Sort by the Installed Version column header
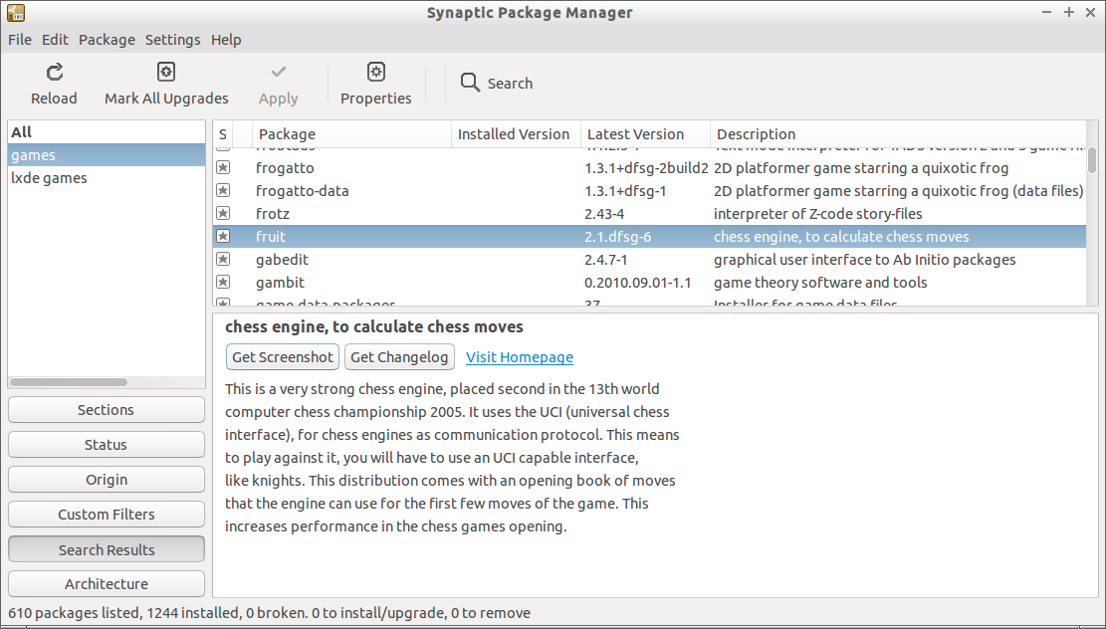1106x629 pixels. 514,134
